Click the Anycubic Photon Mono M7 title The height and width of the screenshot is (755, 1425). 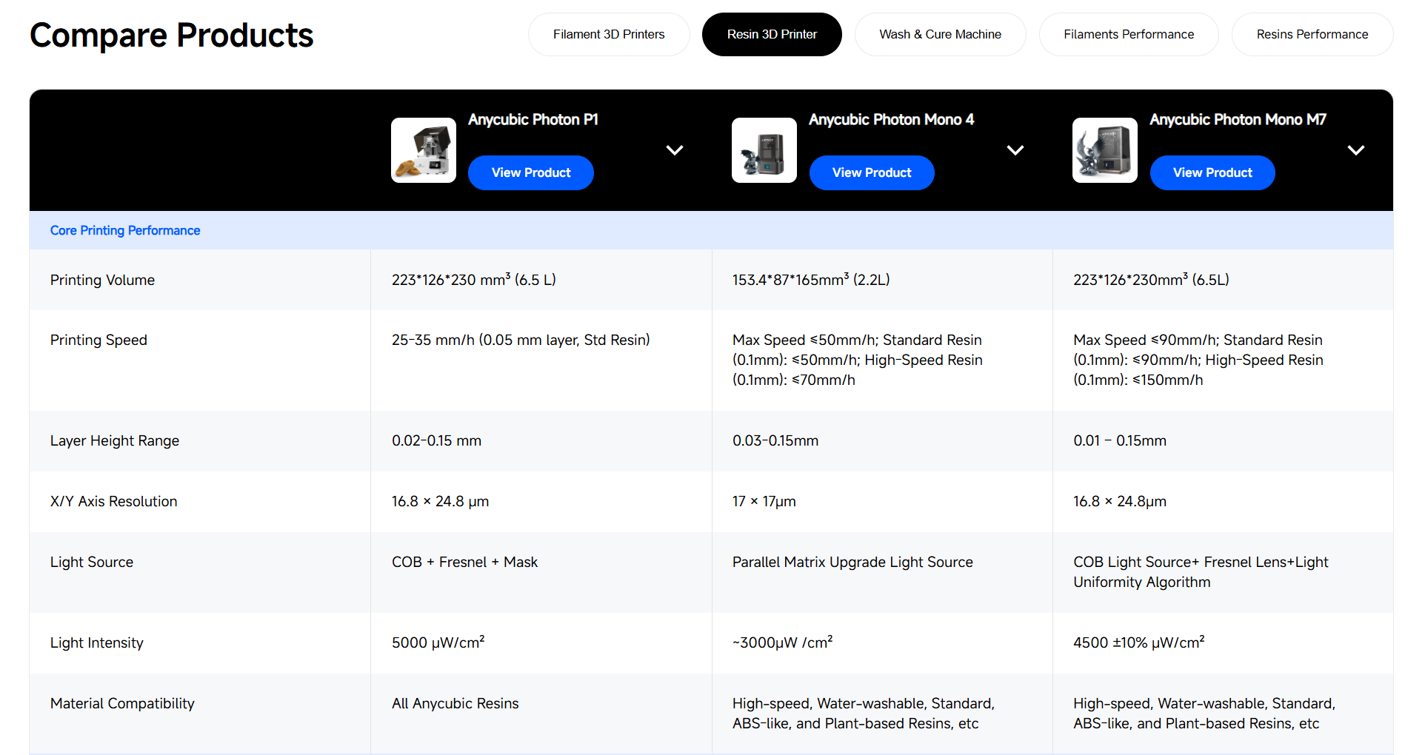[x=1238, y=120]
